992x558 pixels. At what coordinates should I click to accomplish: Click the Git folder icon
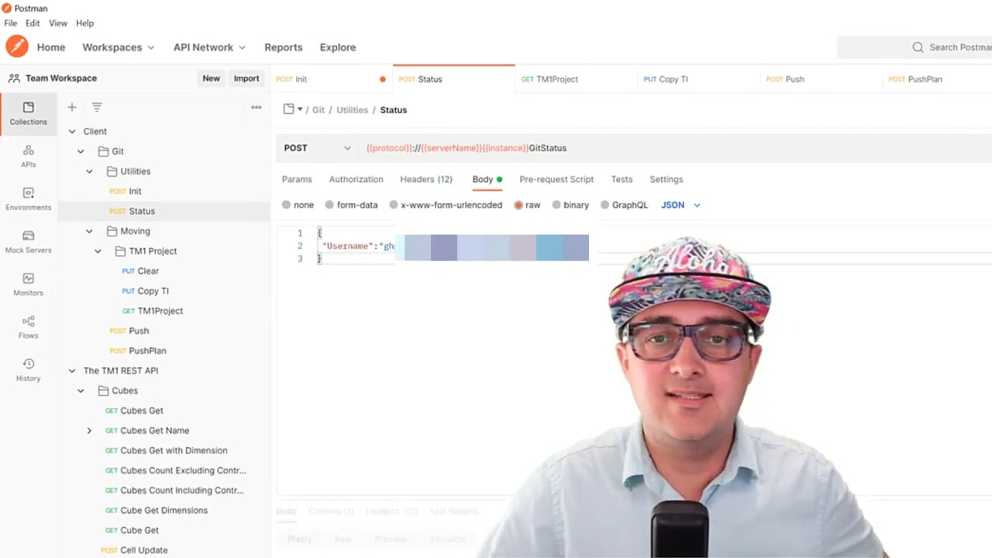(104, 151)
